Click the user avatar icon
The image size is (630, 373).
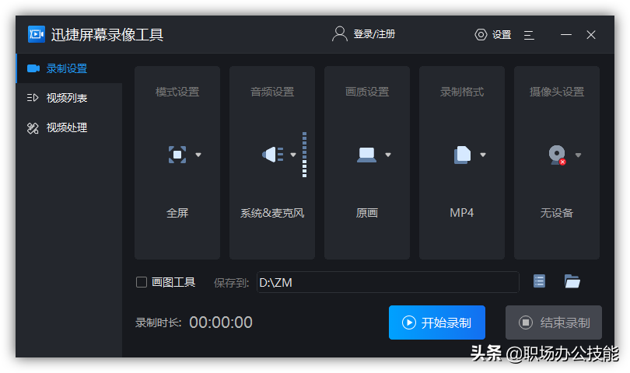tap(340, 34)
